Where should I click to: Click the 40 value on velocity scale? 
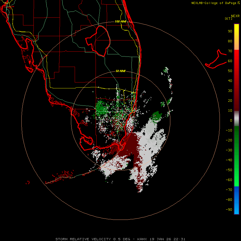[230, 81]
